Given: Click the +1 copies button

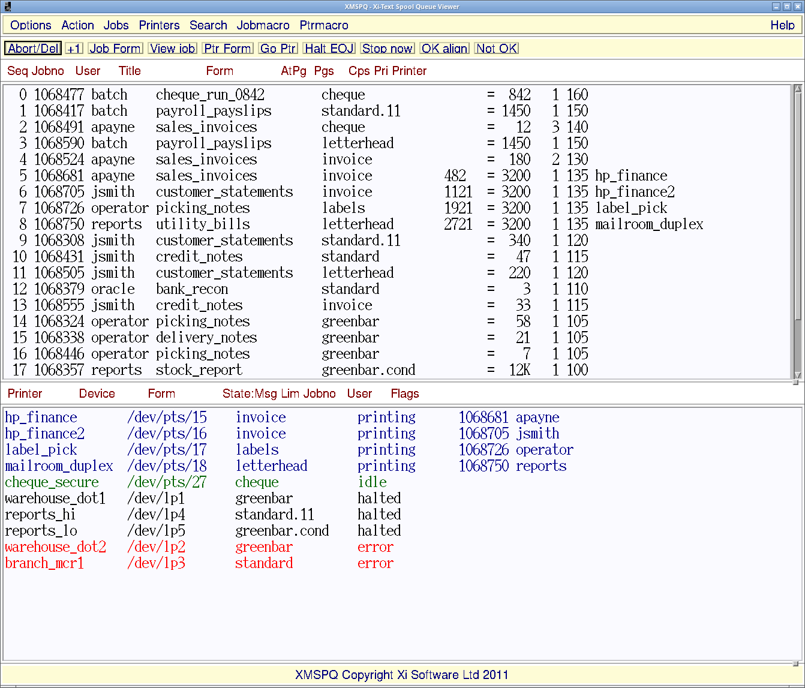Looking at the screenshot, I should pos(74,49).
